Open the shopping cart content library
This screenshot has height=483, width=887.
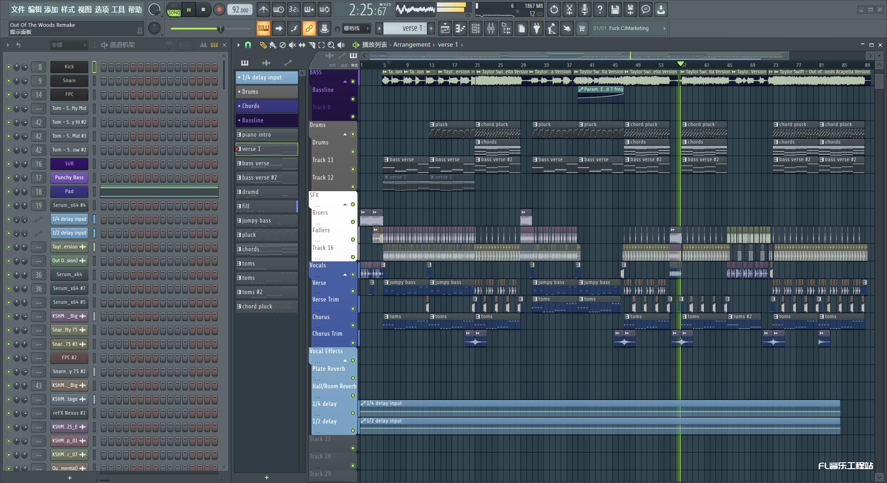pos(582,29)
